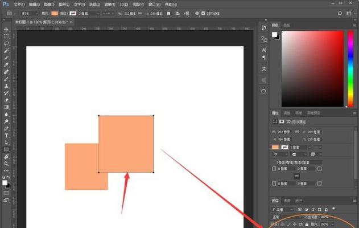Screen dimensions: 359x228
Task: Toggle corner radius link icon in properties
Action: click(297, 176)
